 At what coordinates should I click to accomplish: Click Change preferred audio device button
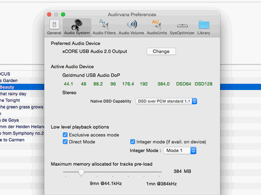[x=161, y=51]
